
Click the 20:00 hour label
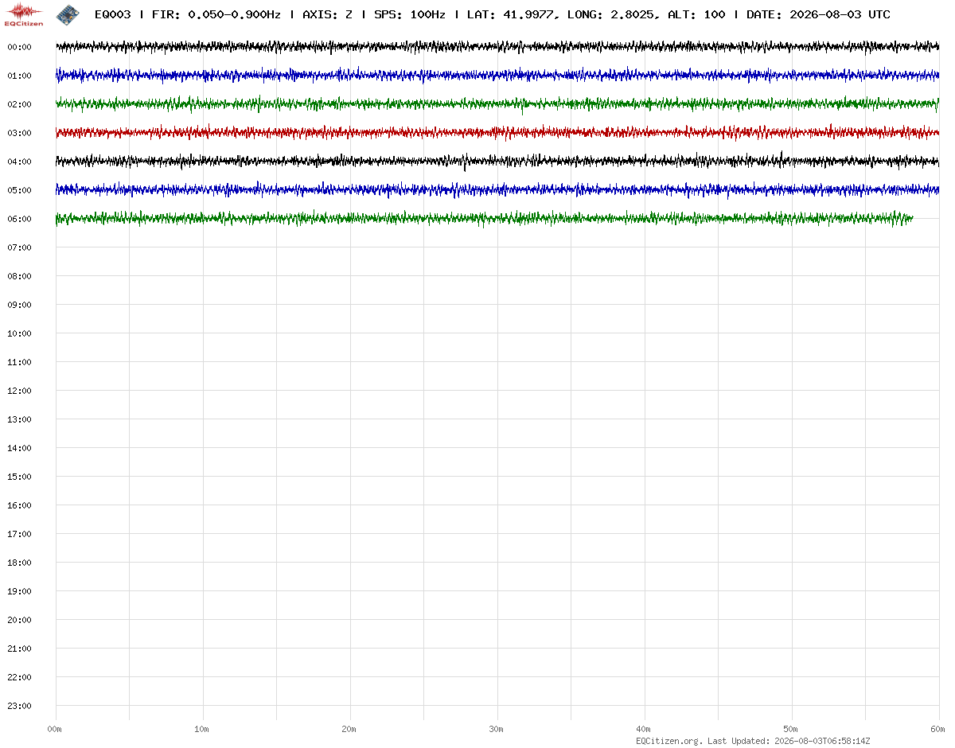coord(19,620)
